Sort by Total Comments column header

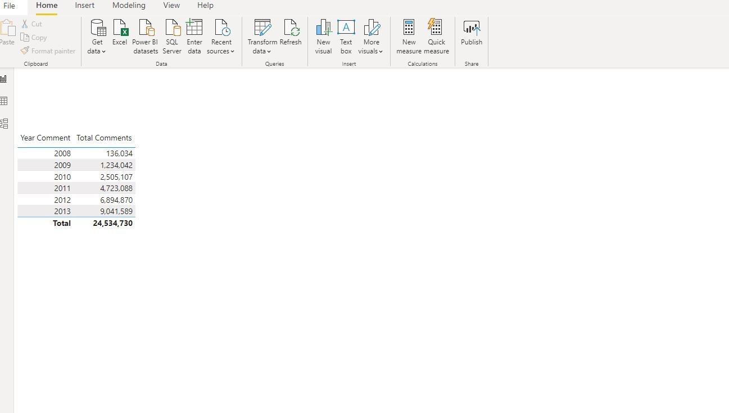[x=104, y=138]
